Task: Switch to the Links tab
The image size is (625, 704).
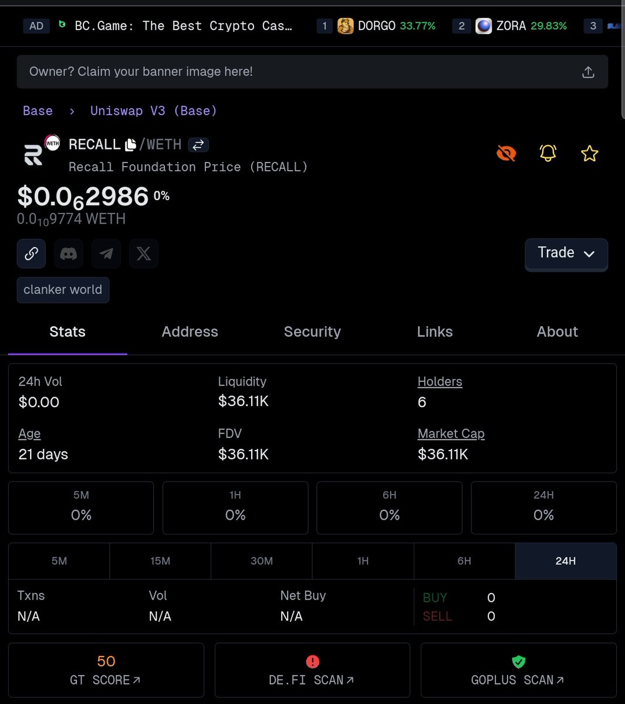Action: coord(435,332)
